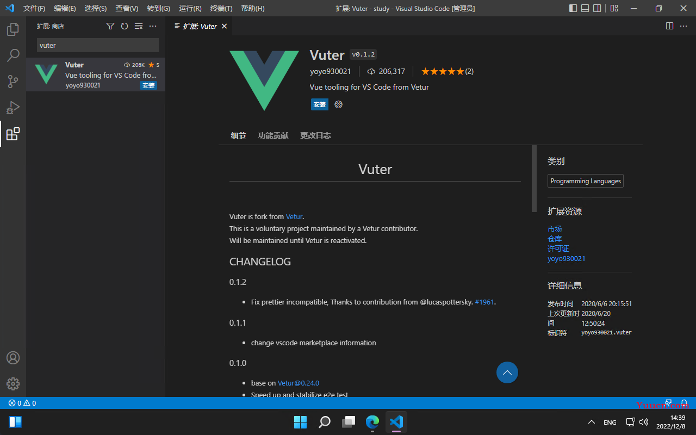Open Task View on the taskbar
The height and width of the screenshot is (435, 696).
[348, 422]
